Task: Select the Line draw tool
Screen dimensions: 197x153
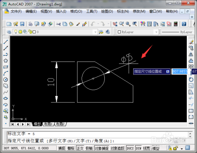Action: 6,42
